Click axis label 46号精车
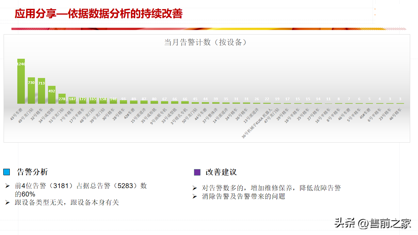This screenshot has width=418, height=235. 396,114
